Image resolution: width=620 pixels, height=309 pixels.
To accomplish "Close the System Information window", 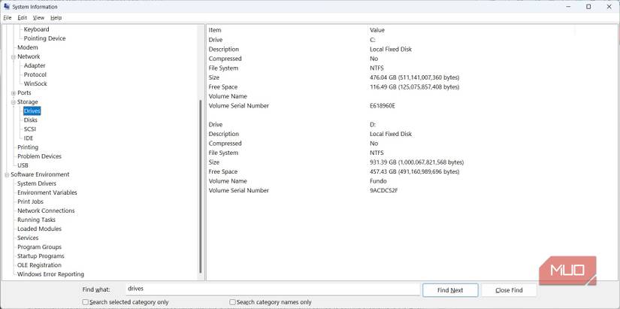I will (x=609, y=7).
